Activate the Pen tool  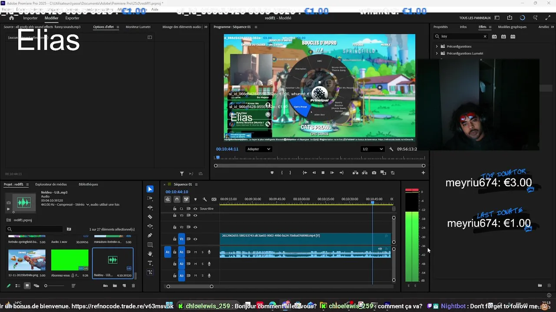click(150, 235)
